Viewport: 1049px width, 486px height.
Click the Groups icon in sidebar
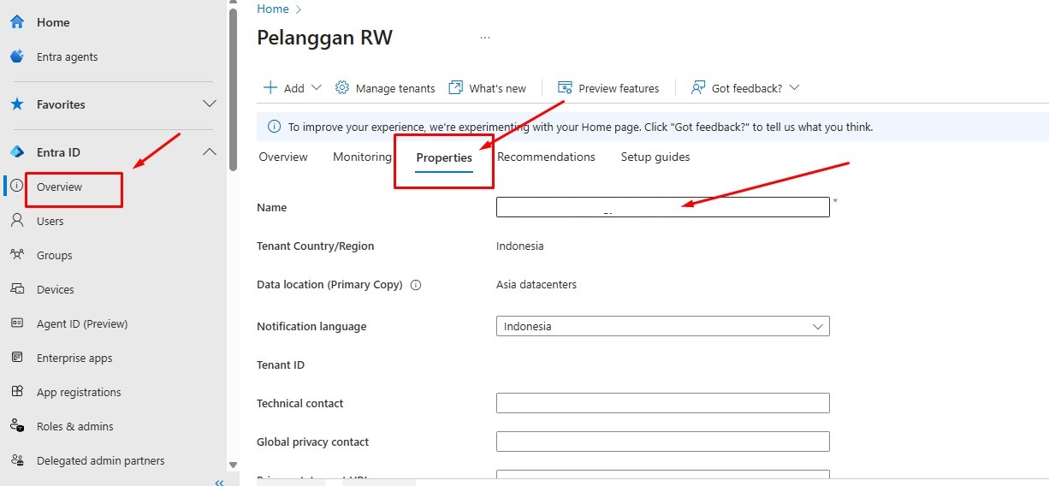click(17, 255)
